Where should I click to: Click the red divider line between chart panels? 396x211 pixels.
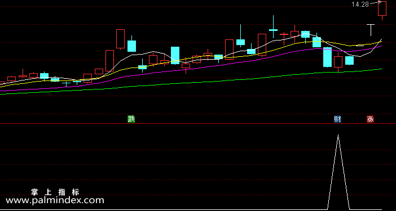pos(198,124)
